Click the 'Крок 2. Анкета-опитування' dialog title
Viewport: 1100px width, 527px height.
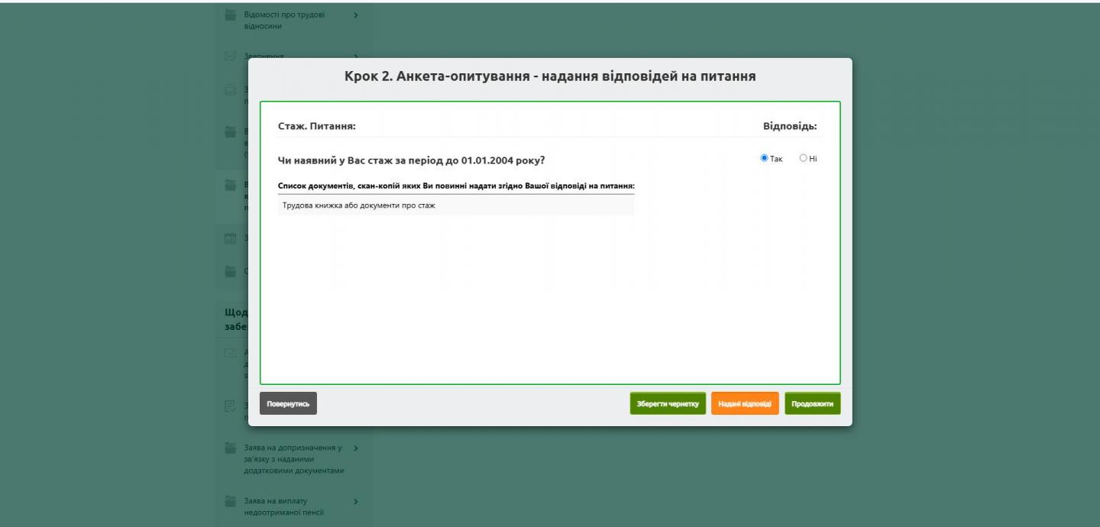(550, 76)
